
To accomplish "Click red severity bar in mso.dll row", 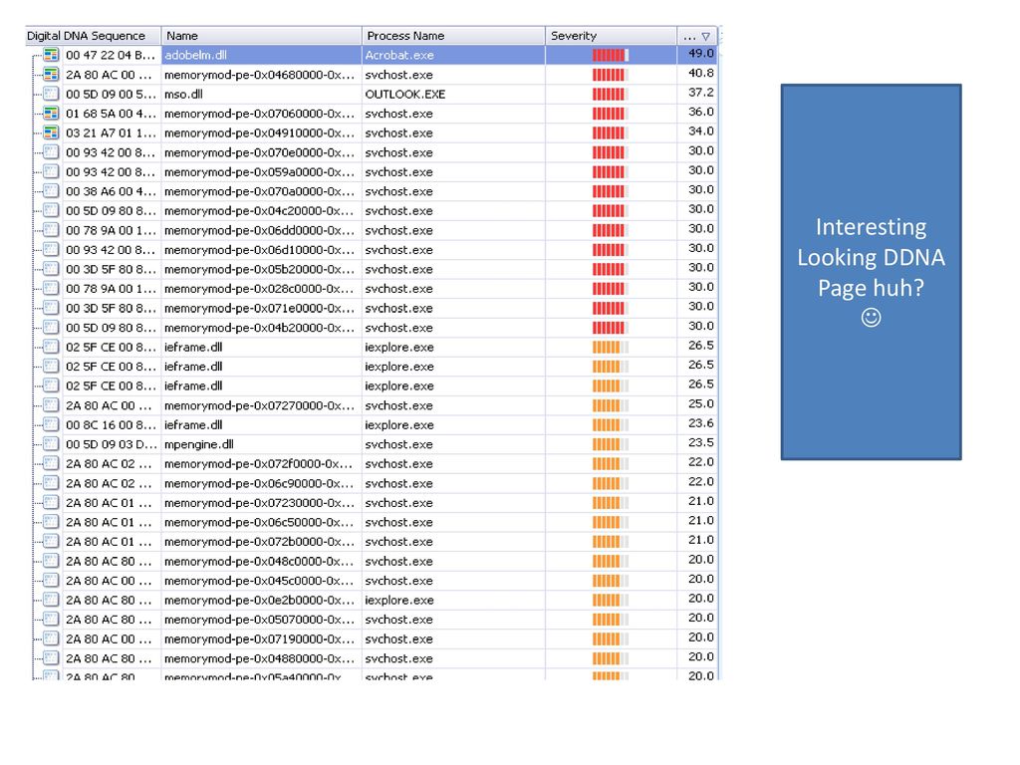I will tap(611, 95).
